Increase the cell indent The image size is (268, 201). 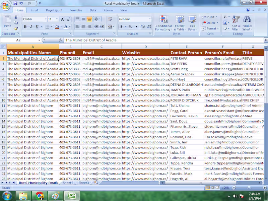point(102,27)
